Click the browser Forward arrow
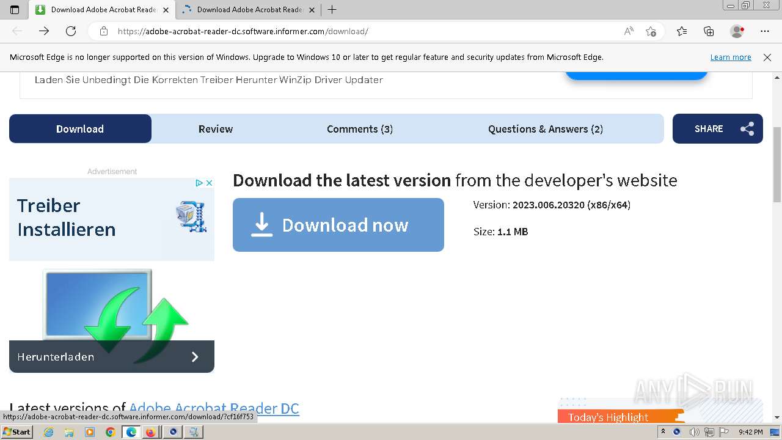 (x=44, y=31)
